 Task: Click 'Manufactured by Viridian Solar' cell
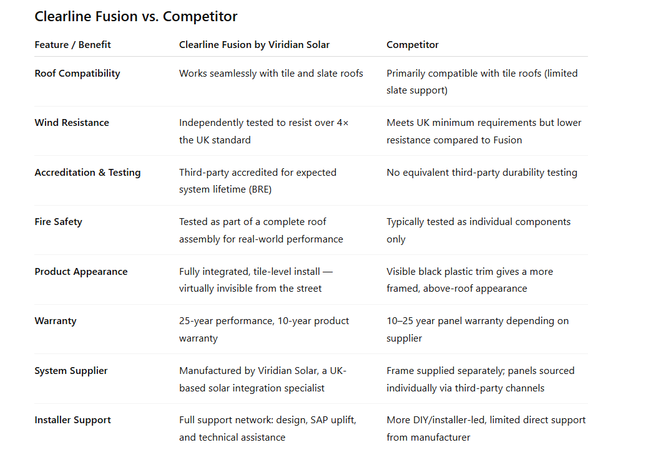(x=263, y=379)
